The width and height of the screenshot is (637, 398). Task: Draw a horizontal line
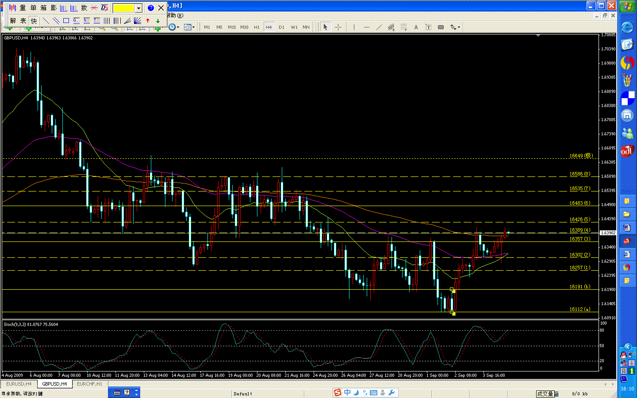click(366, 27)
